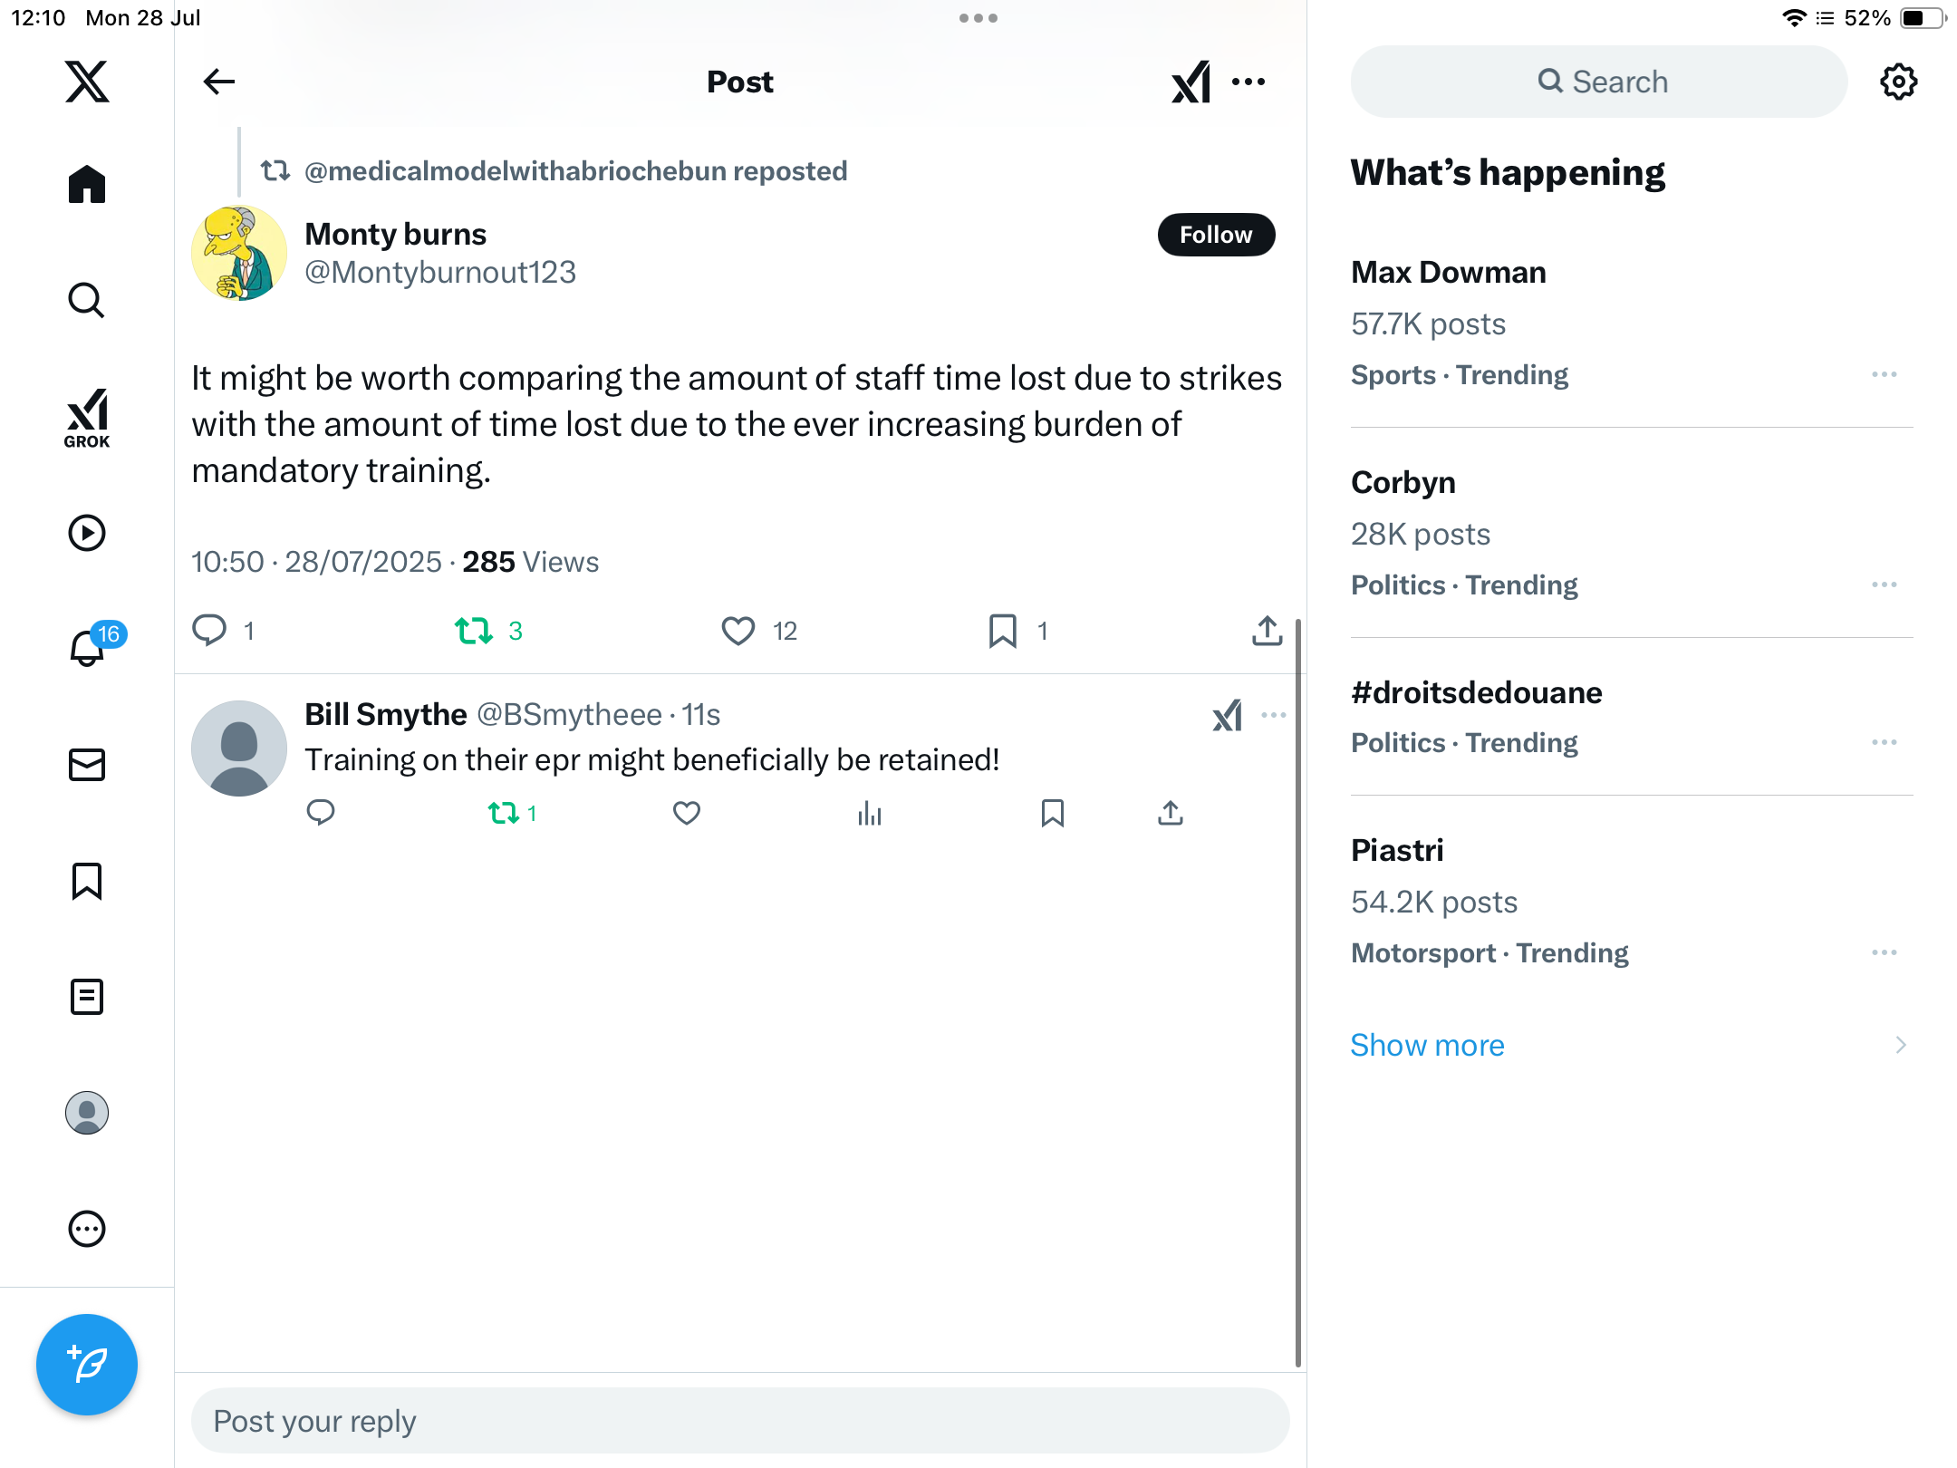View analytics of Bill Smythe's reply
This screenshot has height=1468, width=1957.
click(x=869, y=813)
